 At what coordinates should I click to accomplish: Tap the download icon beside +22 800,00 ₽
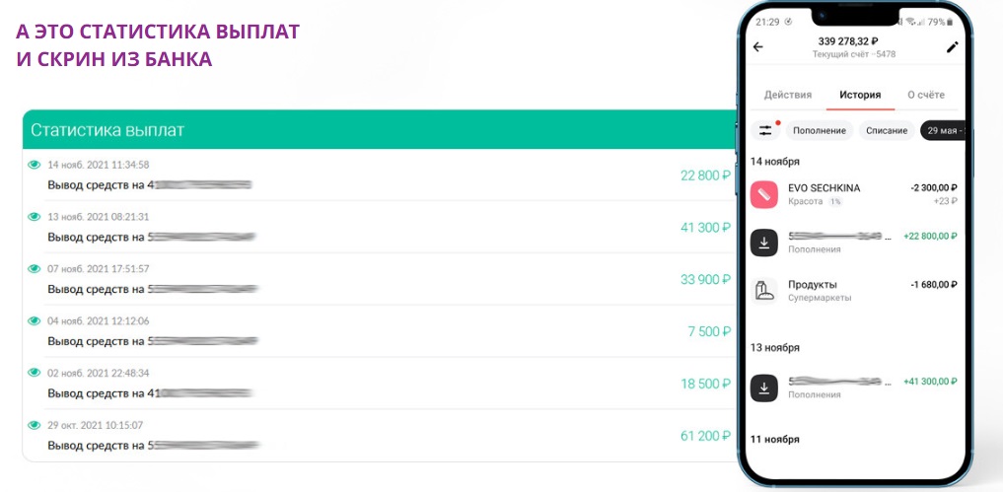coord(763,243)
